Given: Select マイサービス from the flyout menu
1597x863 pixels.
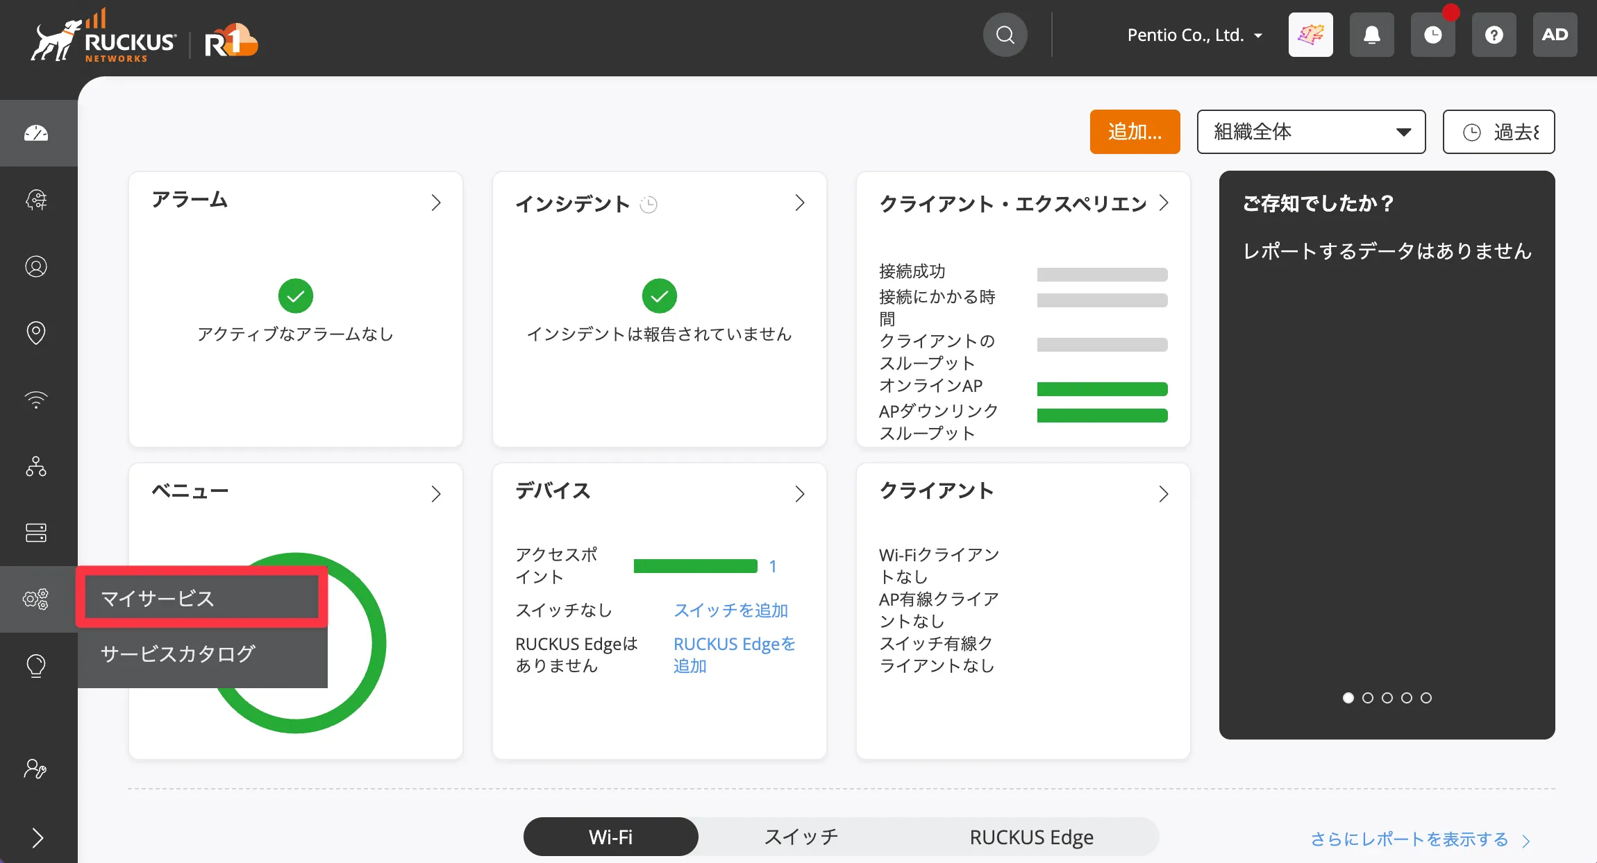Looking at the screenshot, I should [202, 598].
